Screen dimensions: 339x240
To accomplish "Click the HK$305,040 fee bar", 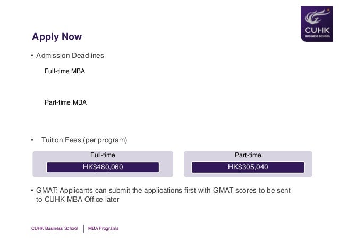I will pyautogui.click(x=248, y=167).
